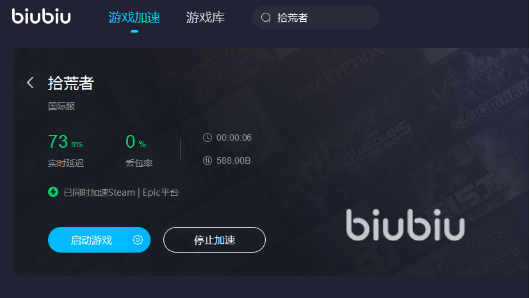This screenshot has height=298, width=529.
Task: Open launch settings gear icon
Action: click(x=138, y=240)
